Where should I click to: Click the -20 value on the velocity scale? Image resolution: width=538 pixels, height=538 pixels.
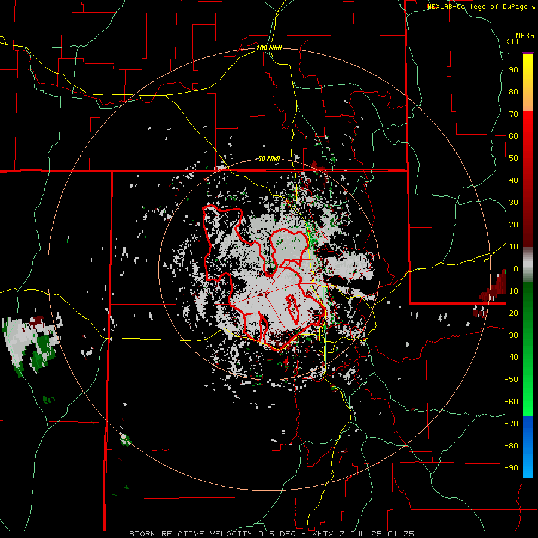coord(511,313)
